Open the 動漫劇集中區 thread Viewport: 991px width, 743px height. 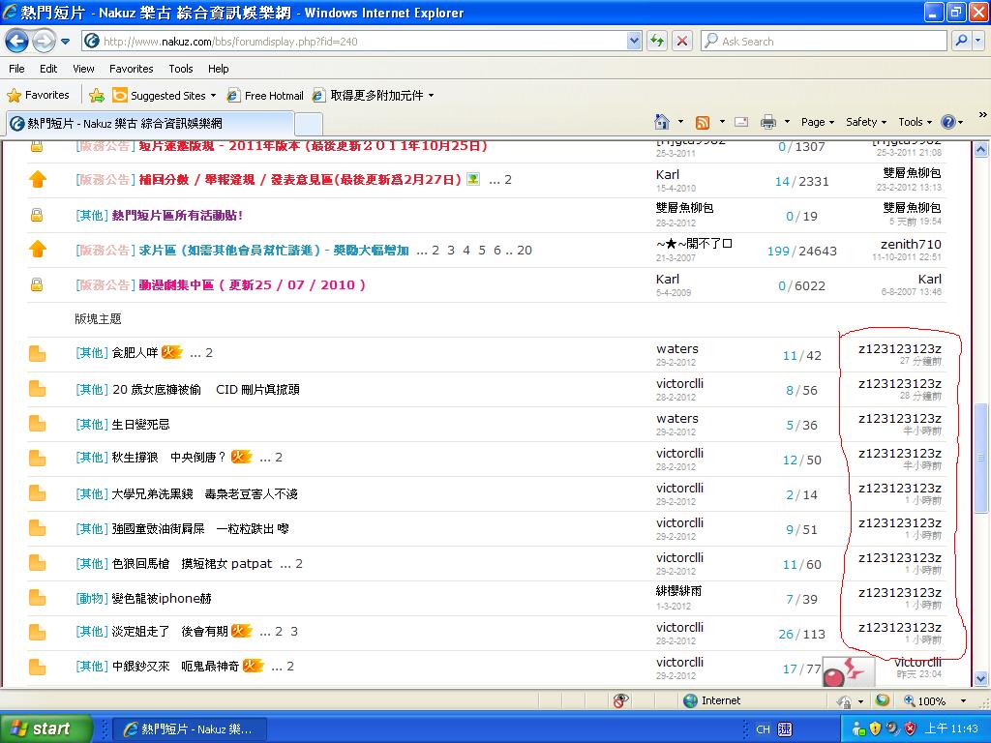coord(253,285)
